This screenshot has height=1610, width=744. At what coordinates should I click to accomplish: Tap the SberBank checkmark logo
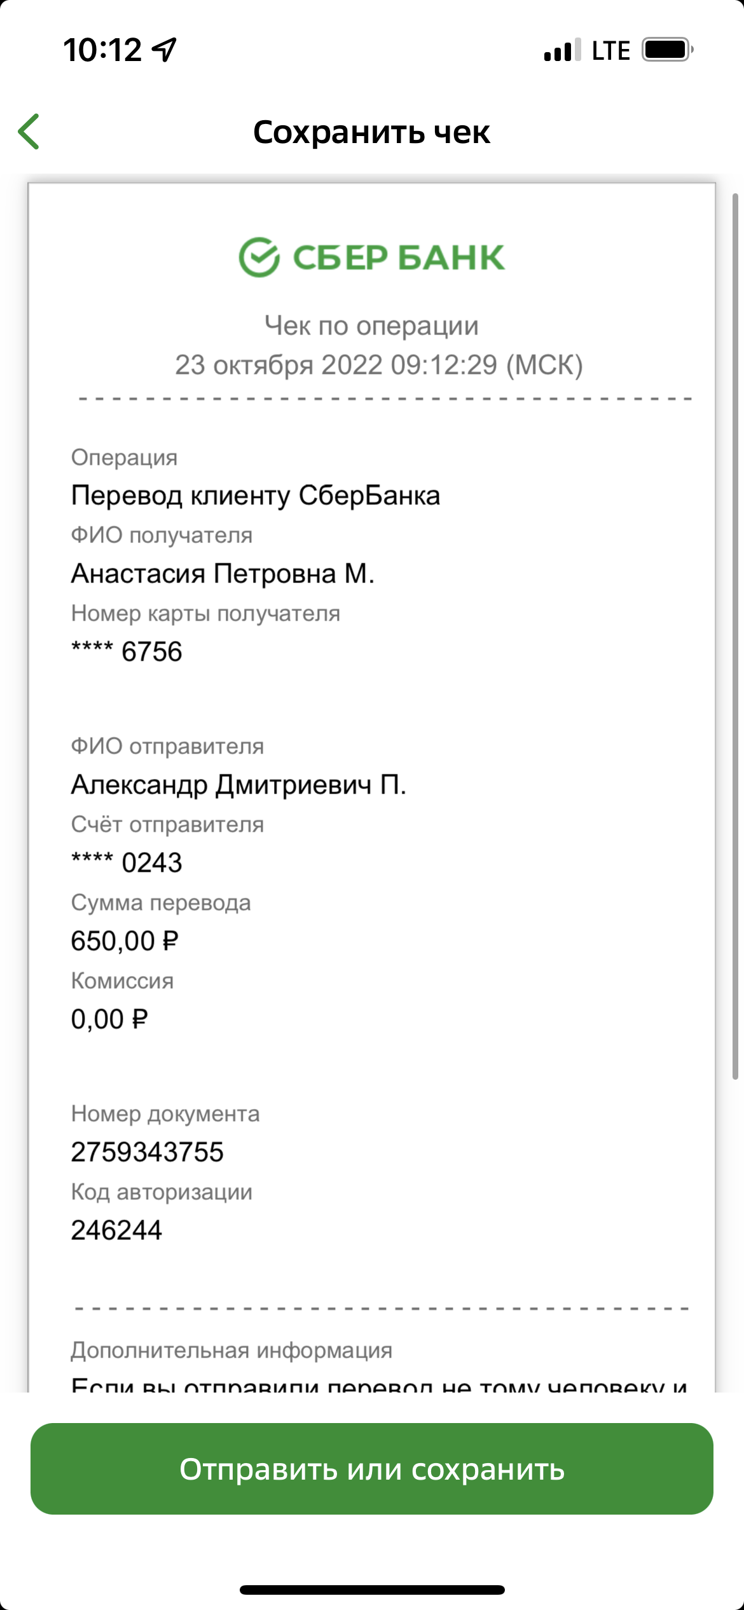[x=259, y=258]
